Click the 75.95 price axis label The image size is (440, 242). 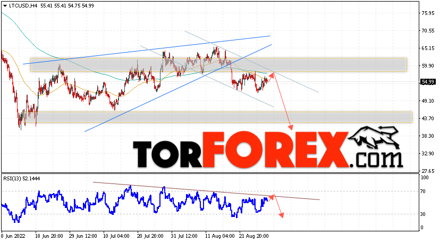(x=428, y=13)
